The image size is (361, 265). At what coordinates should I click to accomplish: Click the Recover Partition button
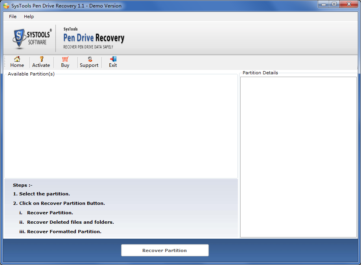click(x=165, y=250)
